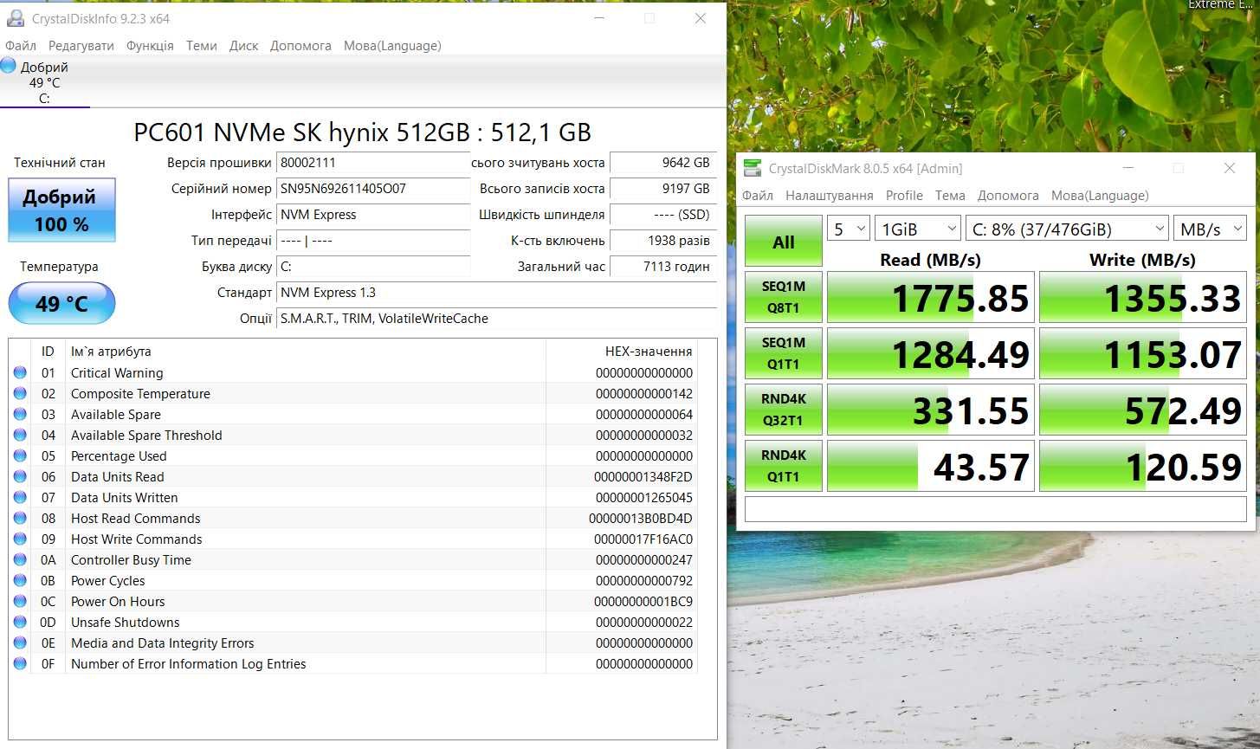Click the total host writes value 9197 GB
Image resolution: width=1260 pixels, height=749 pixels.
click(x=663, y=189)
